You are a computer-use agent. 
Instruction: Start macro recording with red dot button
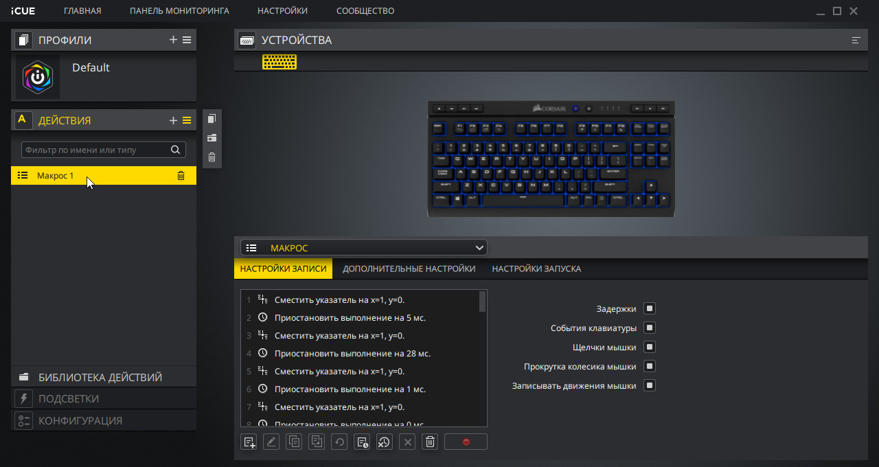coord(466,442)
